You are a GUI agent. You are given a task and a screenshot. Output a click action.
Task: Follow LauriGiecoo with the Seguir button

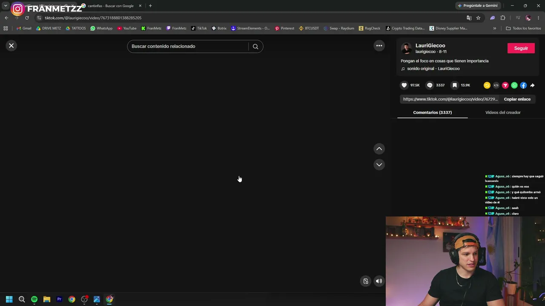point(521,48)
